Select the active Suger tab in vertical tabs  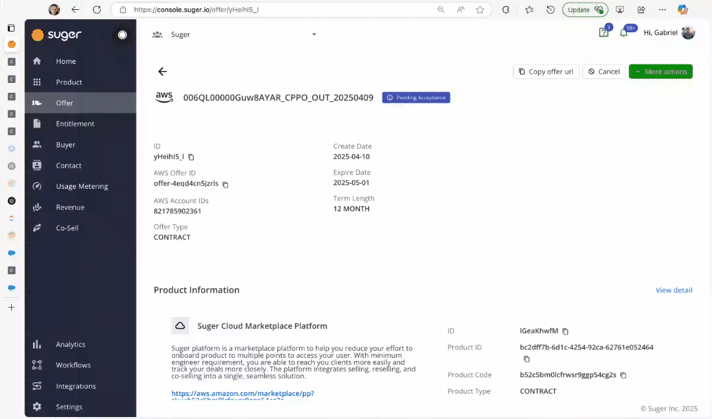point(11,44)
